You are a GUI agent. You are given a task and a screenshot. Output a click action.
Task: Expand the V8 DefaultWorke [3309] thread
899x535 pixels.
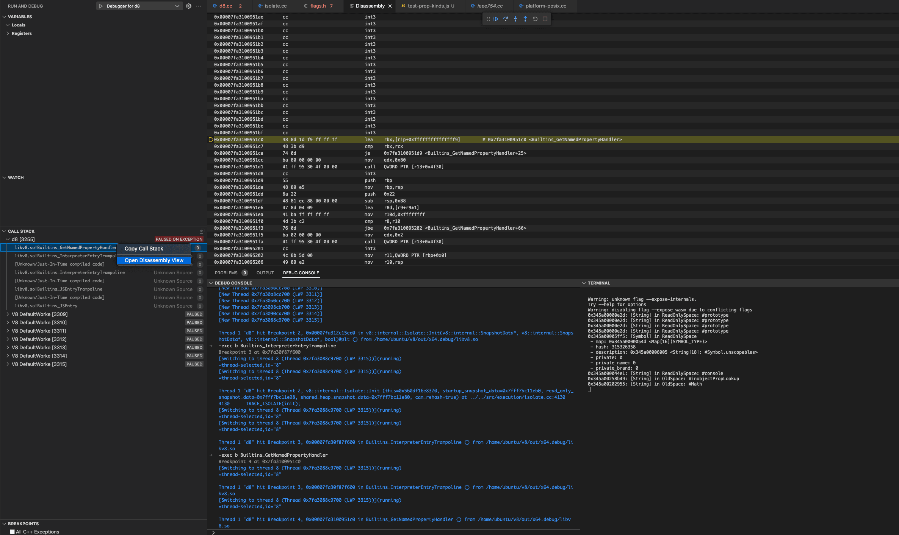8,314
